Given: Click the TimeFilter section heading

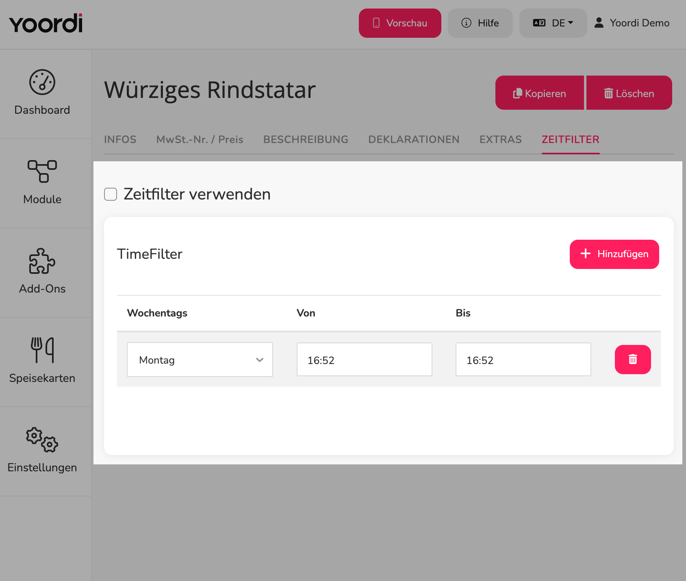Looking at the screenshot, I should pyautogui.click(x=150, y=254).
